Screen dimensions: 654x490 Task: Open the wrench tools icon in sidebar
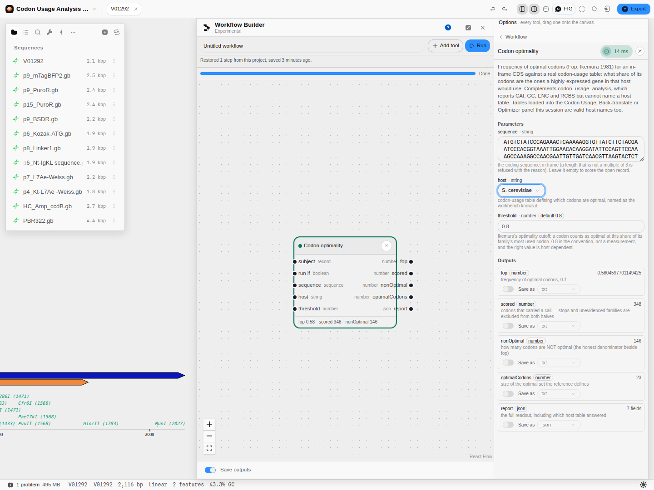pyautogui.click(x=50, y=32)
